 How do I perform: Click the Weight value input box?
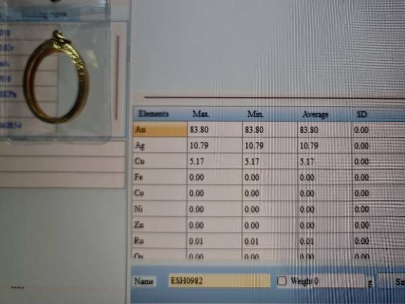point(340,281)
